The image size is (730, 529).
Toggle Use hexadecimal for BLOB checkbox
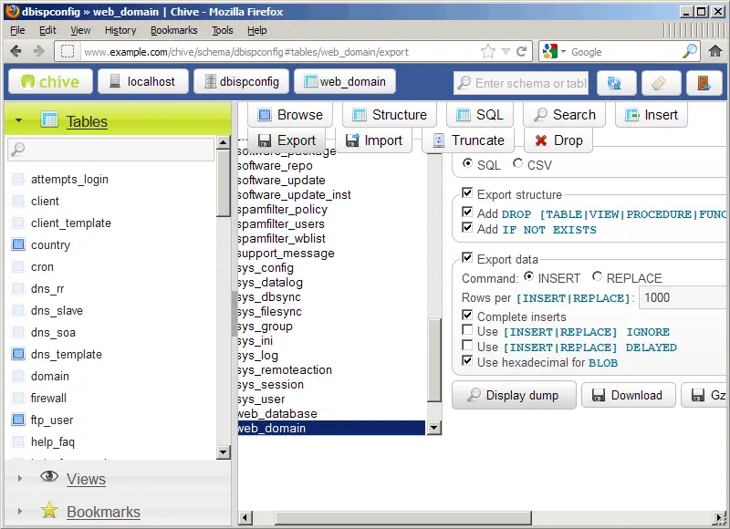[x=467, y=360]
